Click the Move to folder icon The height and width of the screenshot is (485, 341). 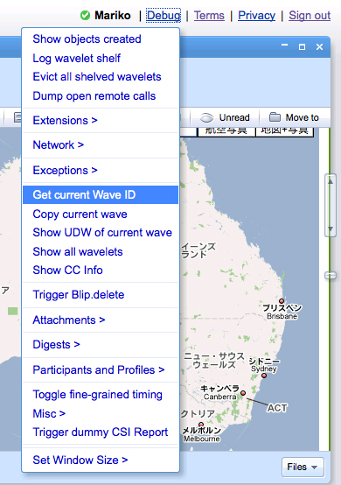[275, 117]
